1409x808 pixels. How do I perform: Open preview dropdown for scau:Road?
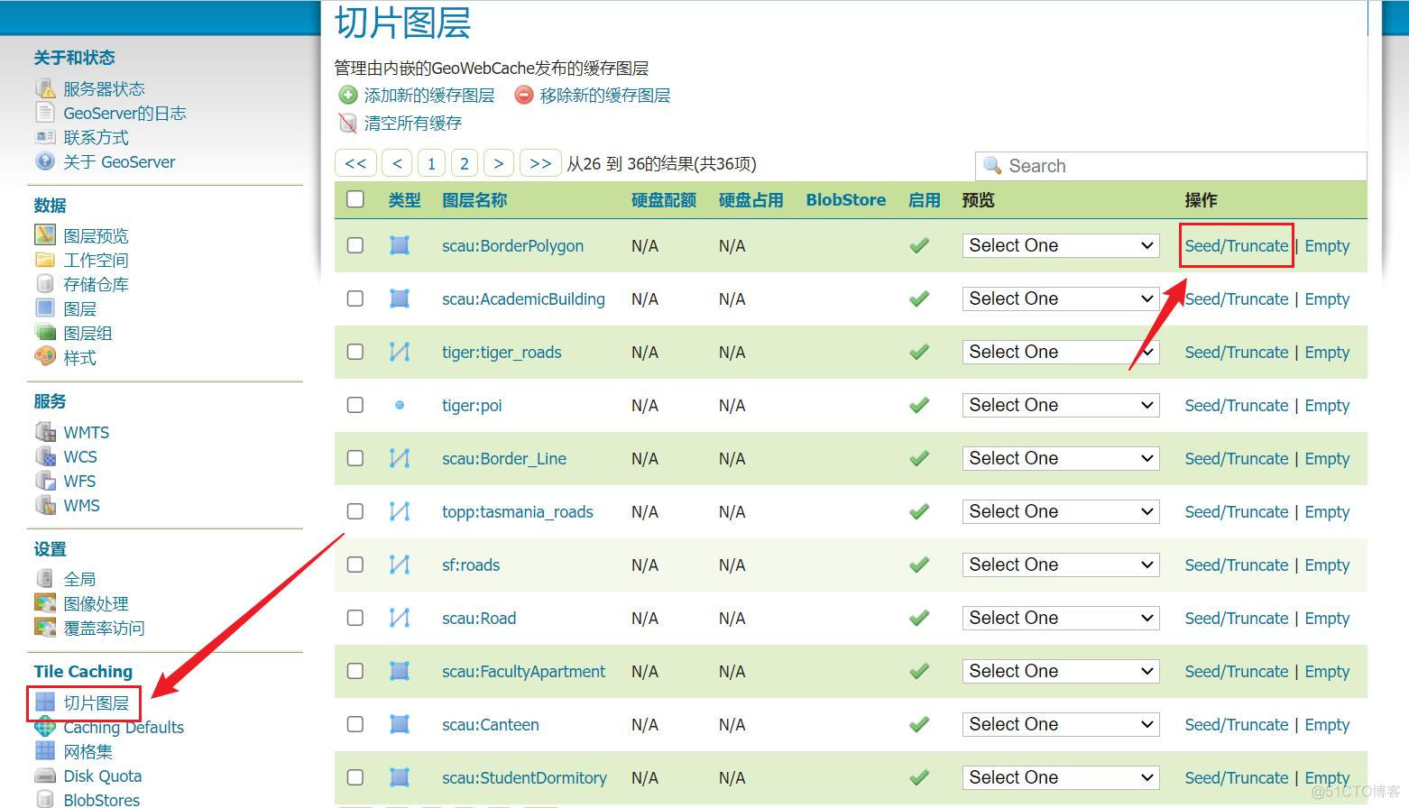point(1061,618)
